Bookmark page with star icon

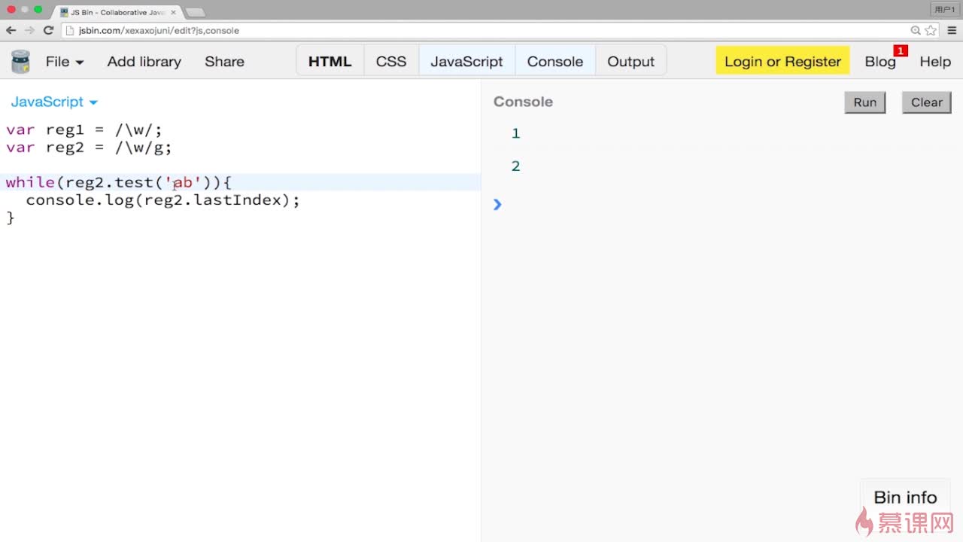931,30
